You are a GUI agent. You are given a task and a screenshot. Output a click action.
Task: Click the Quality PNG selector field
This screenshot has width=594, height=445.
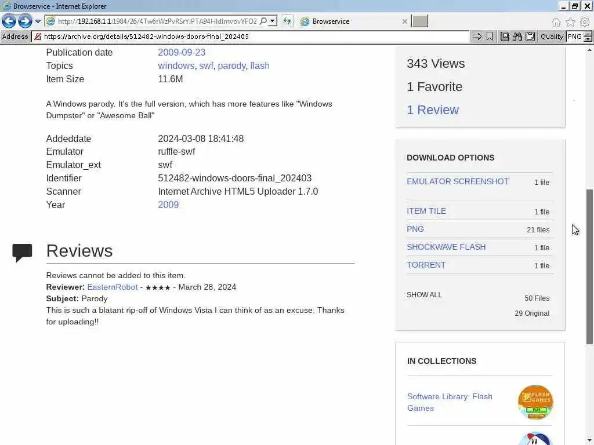[575, 37]
